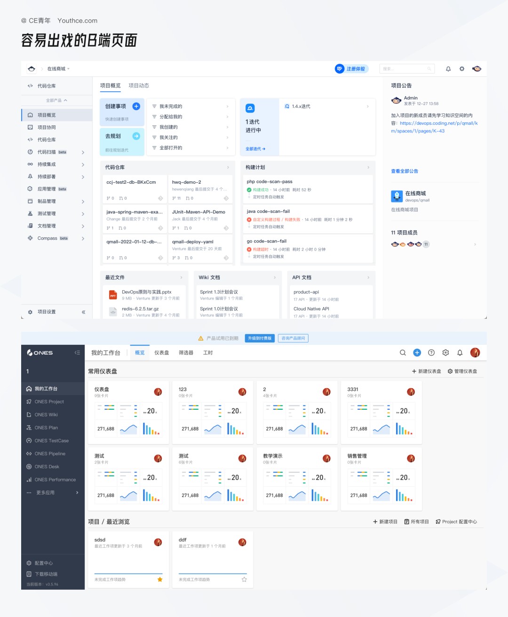Image resolution: width=508 pixels, height=617 pixels.
Task: Expand 更多应用 in ONES sidebar
Action: tap(77, 493)
